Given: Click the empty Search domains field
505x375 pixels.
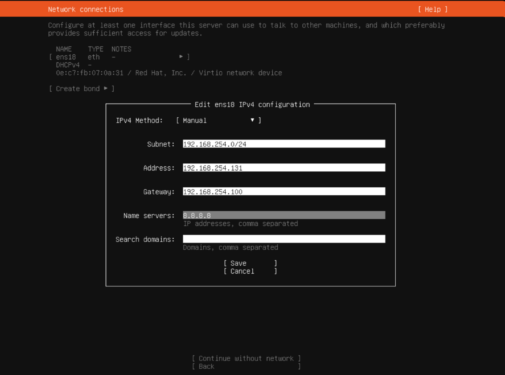Looking at the screenshot, I should click(x=284, y=239).
